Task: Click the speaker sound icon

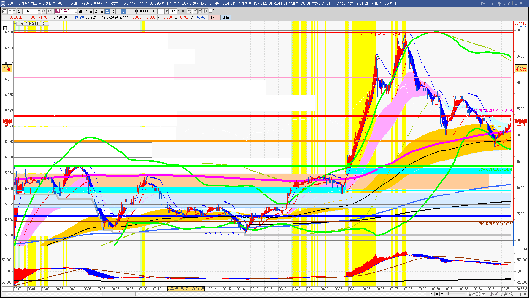Action: point(49,11)
